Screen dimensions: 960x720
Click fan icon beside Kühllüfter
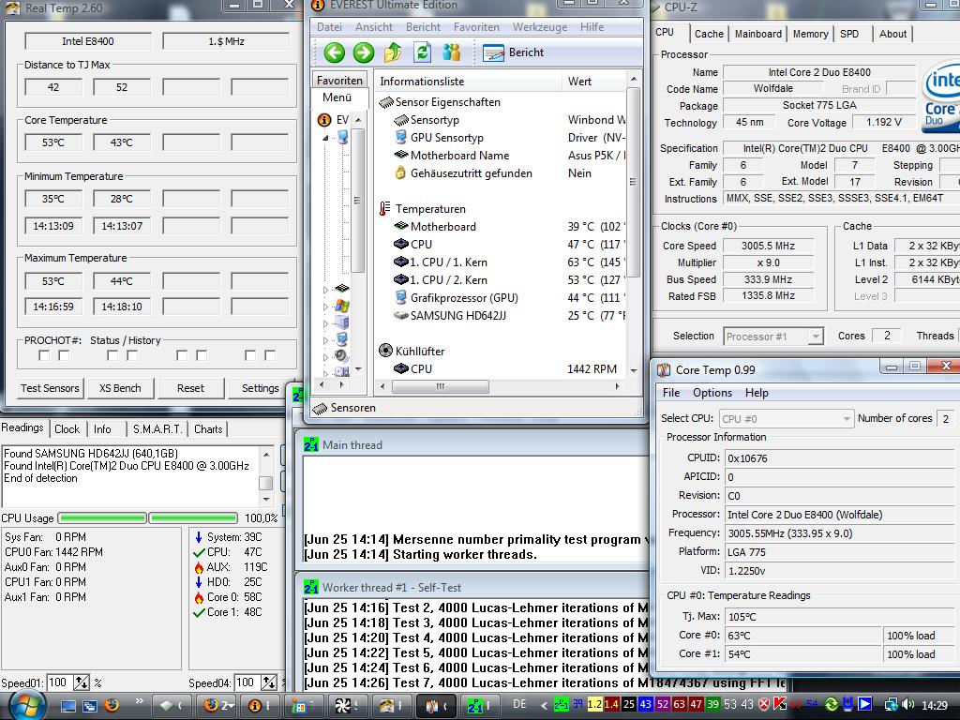pyautogui.click(x=385, y=351)
